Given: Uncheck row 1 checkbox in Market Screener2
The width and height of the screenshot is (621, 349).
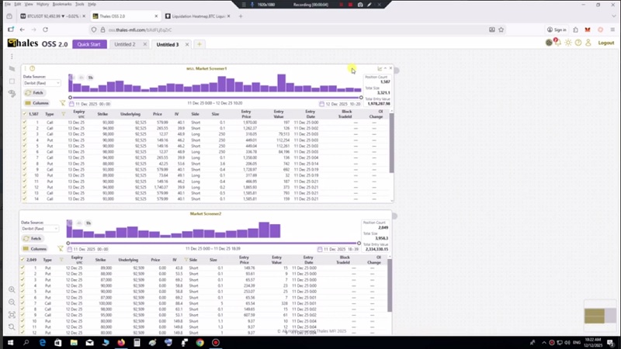Looking at the screenshot, I should click(x=25, y=268).
